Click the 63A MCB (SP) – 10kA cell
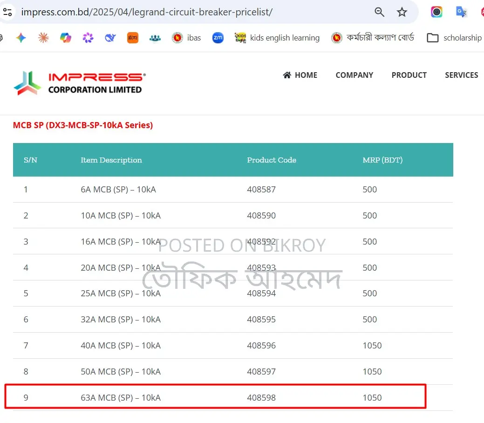This screenshot has height=423, width=484. (121, 398)
